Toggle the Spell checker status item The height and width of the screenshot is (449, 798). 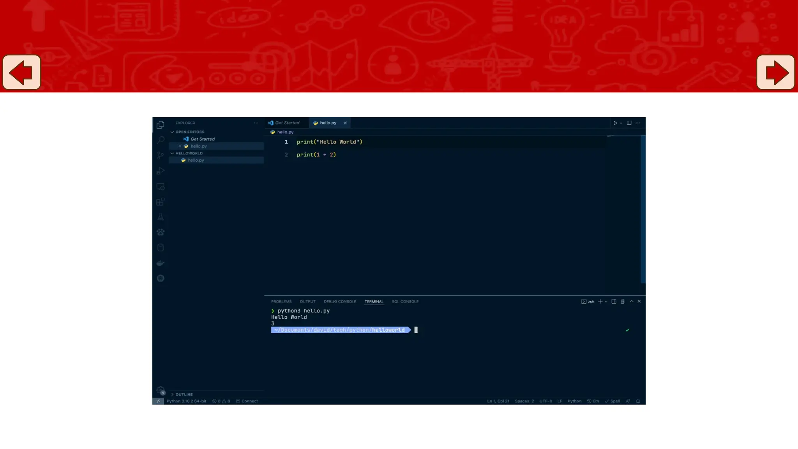612,401
